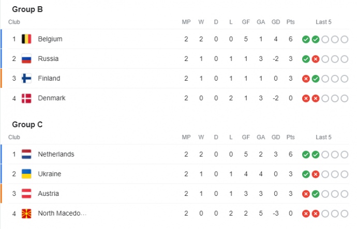Click the Ukraine flag icon
The height and width of the screenshot is (229, 357).
(x=26, y=174)
